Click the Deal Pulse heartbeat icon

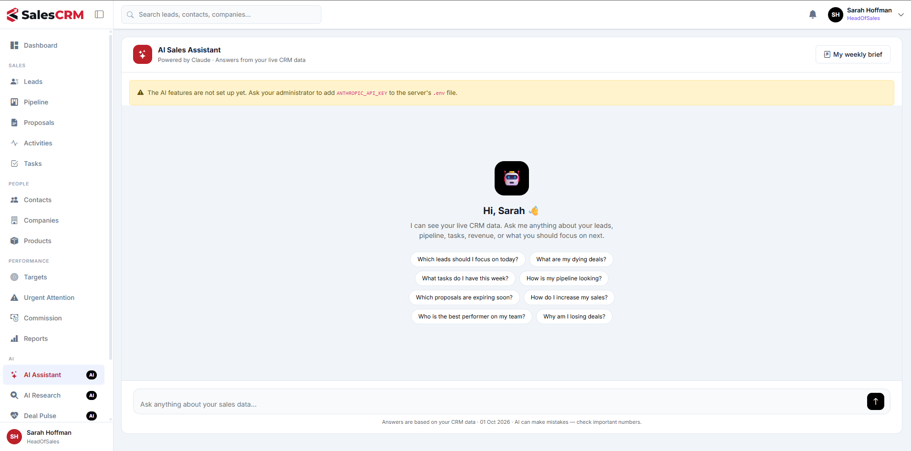pos(14,416)
